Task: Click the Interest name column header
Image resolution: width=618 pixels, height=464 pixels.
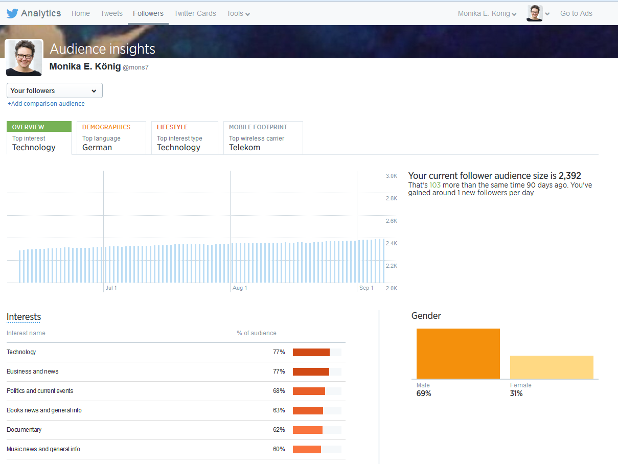Action: click(x=26, y=333)
